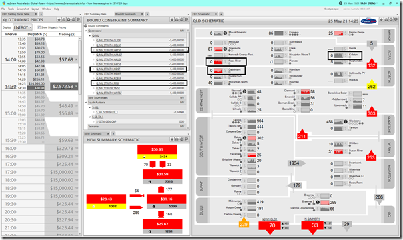403x240 pixels.
Task: Click the red 132 flow arrow in Ross zone
Action: point(372,63)
